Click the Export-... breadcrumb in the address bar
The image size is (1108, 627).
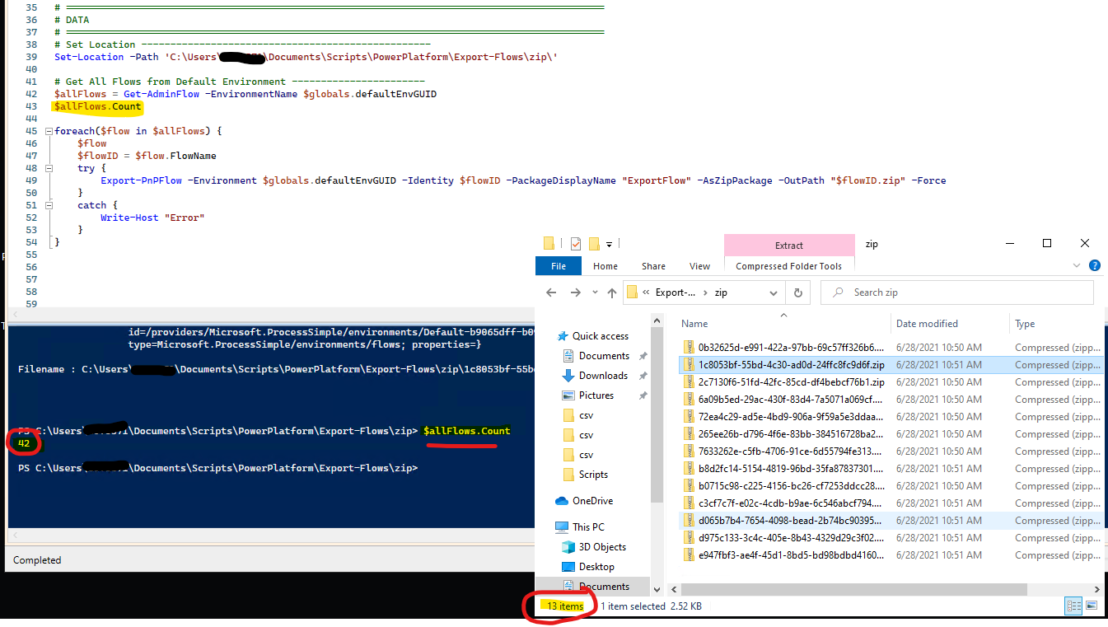coord(677,292)
